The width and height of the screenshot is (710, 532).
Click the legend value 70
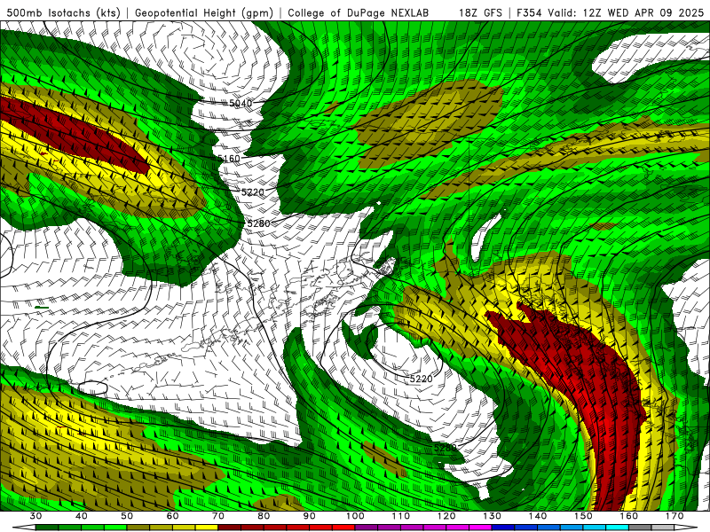tap(218, 516)
